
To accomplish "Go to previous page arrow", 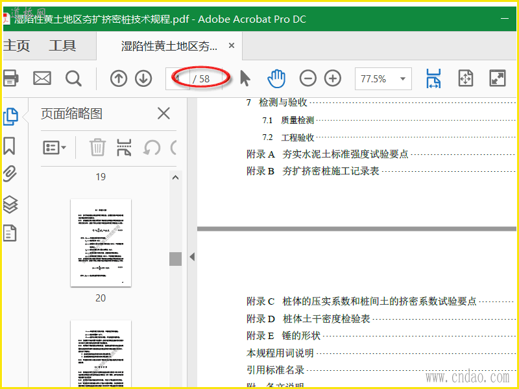I will [x=119, y=78].
